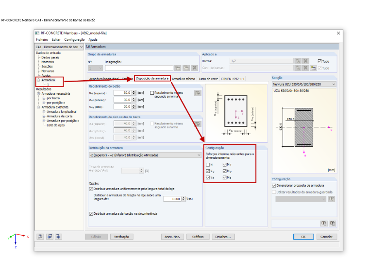The image size is (369, 277).
Task: Close the RF-CONCRETE Members dialog
Action: tap(338, 33)
